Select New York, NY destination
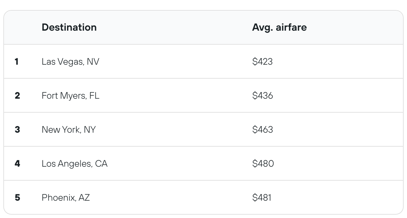Viewport: 407px width, 218px height. click(x=68, y=130)
